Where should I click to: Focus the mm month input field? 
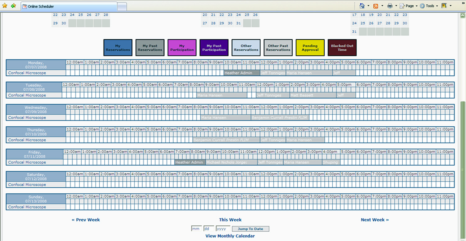196,229
